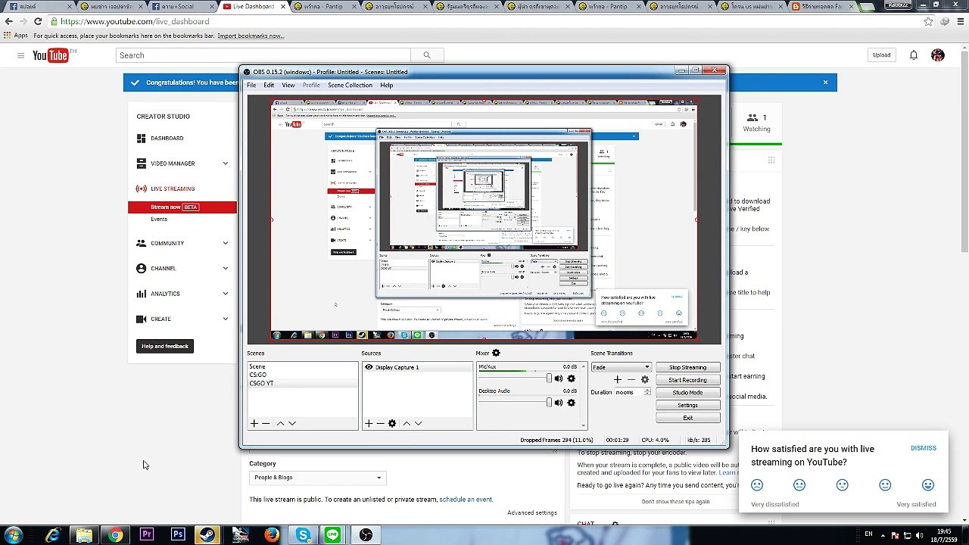
Task: Focus the YouTube search field
Action: click(263, 55)
